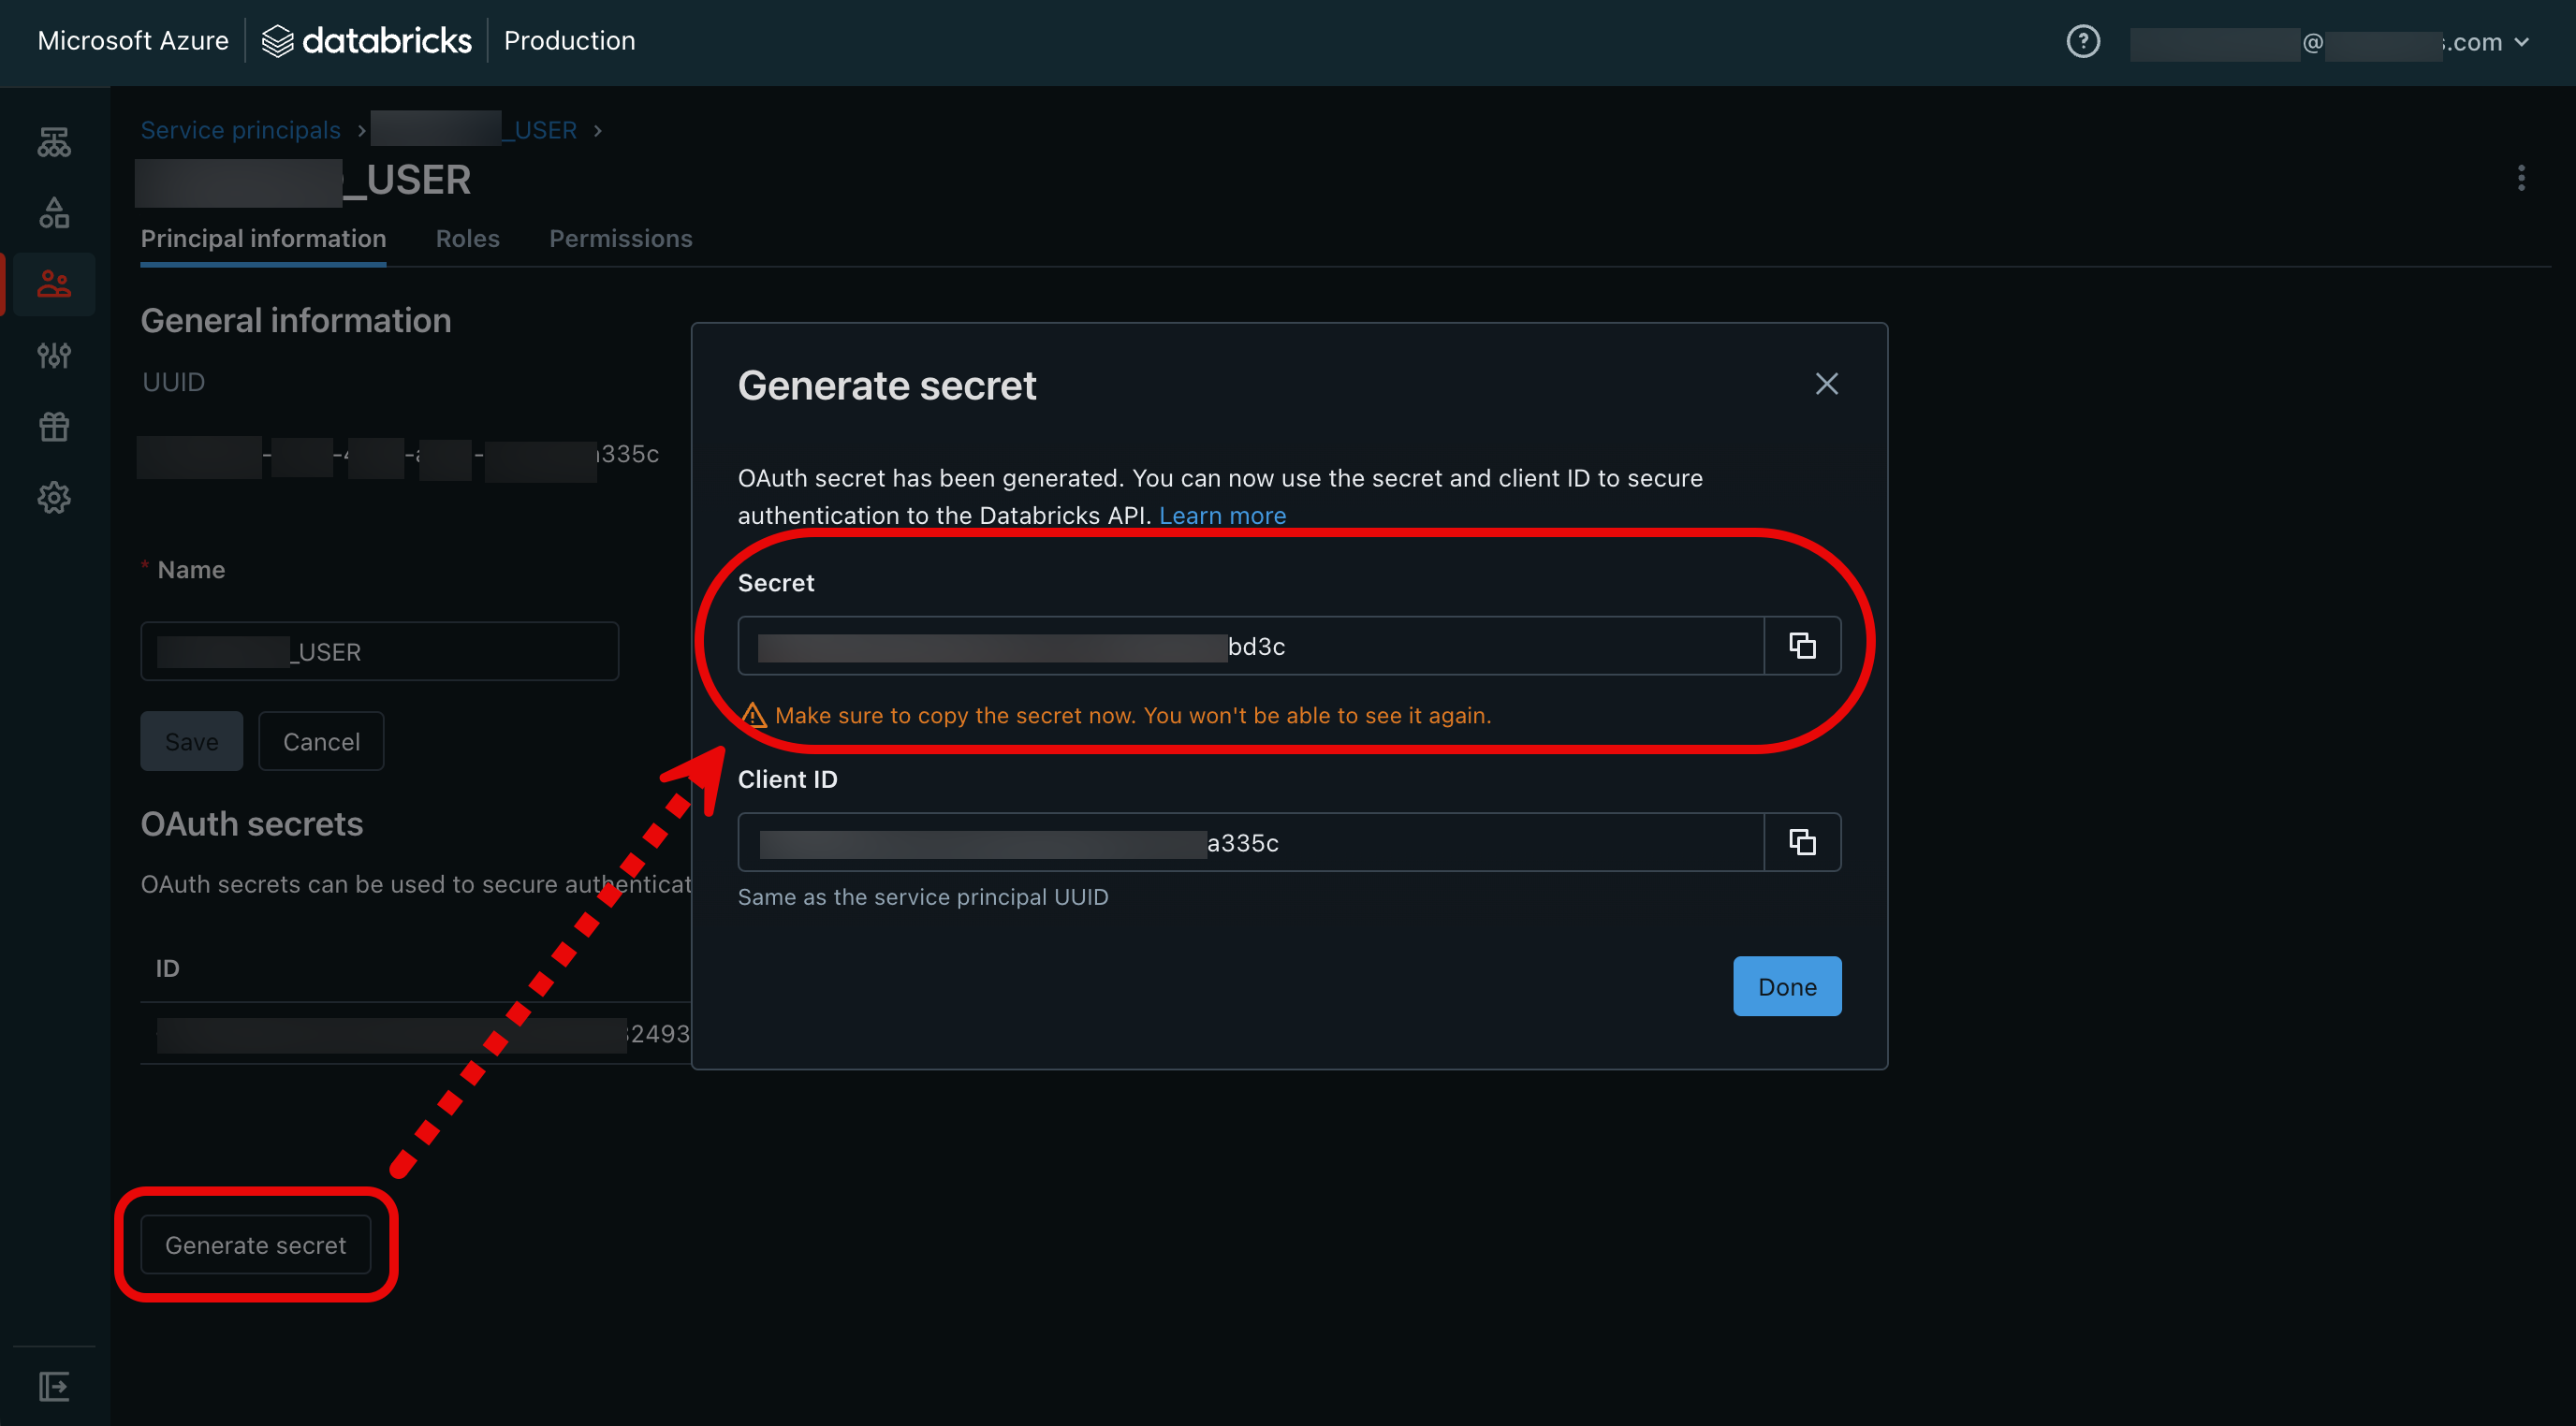Click Done button to close dialog
The image size is (2576, 1426).
pos(1786,985)
